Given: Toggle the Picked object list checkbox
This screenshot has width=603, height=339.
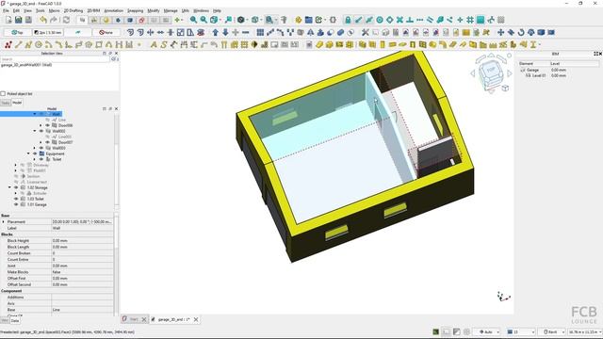Looking at the screenshot, I should point(3,93).
